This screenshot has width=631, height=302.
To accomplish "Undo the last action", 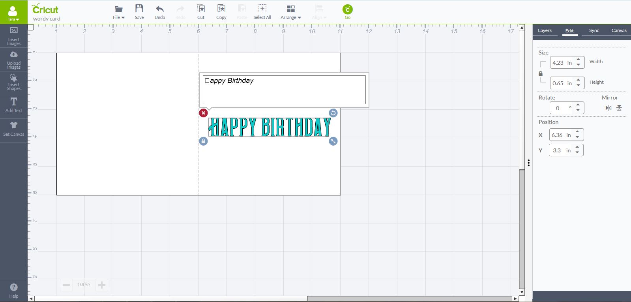I will click(x=160, y=12).
